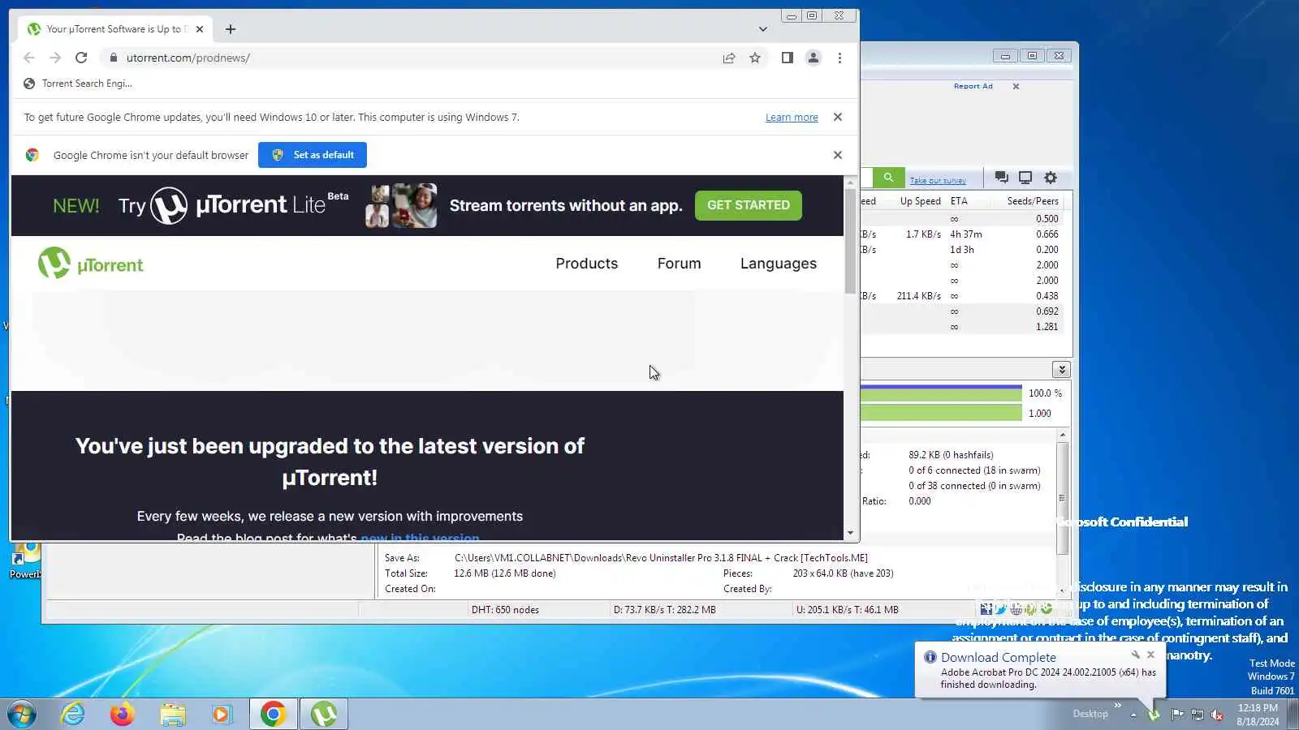The width and height of the screenshot is (1299, 730).
Task: Click Report Ad in the µTorrent window
Action: [973, 86]
